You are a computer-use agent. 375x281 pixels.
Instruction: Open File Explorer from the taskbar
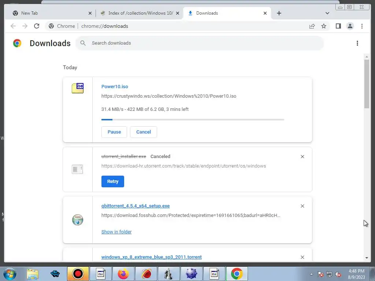click(x=33, y=274)
